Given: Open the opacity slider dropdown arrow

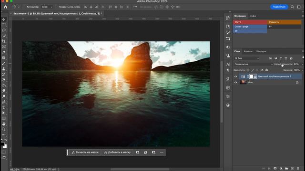Looking at the screenshot, I should tap(303, 64).
